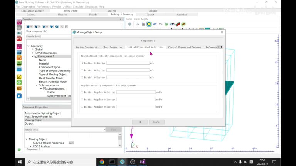Viewport: 296px width, 166px height.
Task: Click the green probe sidebar icon
Action: 19,63
